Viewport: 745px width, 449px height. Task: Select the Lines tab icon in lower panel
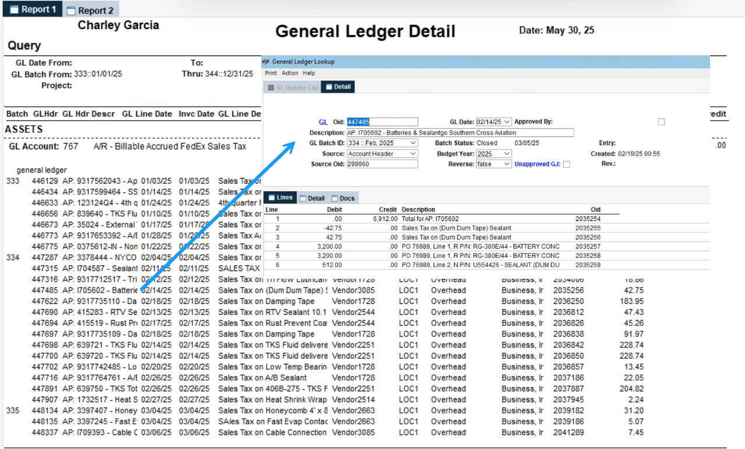272,197
